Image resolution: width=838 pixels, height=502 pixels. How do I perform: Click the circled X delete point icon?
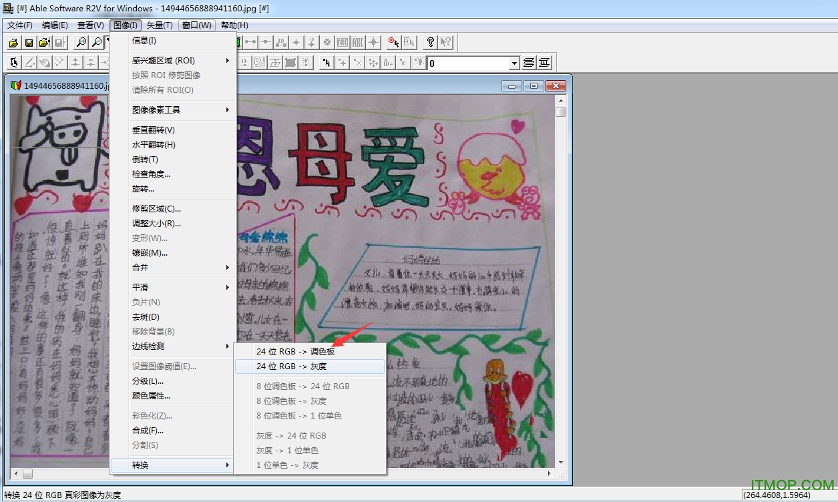click(x=327, y=42)
